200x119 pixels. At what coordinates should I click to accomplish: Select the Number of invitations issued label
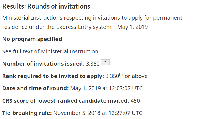pyautogui.click(x=43, y=64)
